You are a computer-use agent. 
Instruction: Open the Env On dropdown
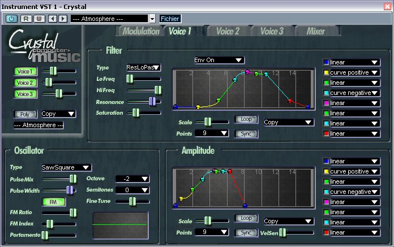[x=219, y=60]
